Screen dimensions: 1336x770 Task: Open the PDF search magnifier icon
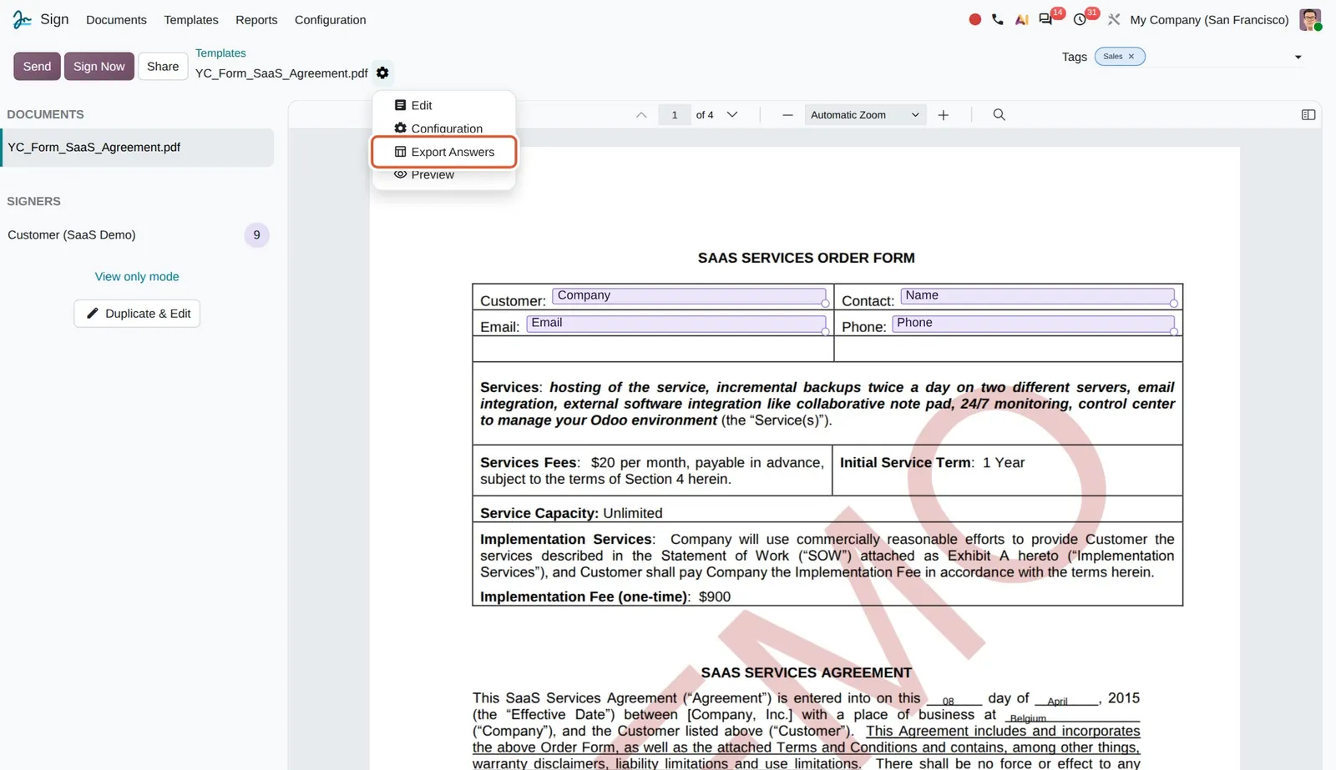999,115
